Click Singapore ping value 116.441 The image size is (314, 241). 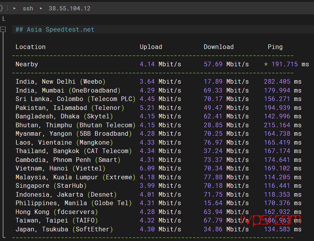pos(277,186)
